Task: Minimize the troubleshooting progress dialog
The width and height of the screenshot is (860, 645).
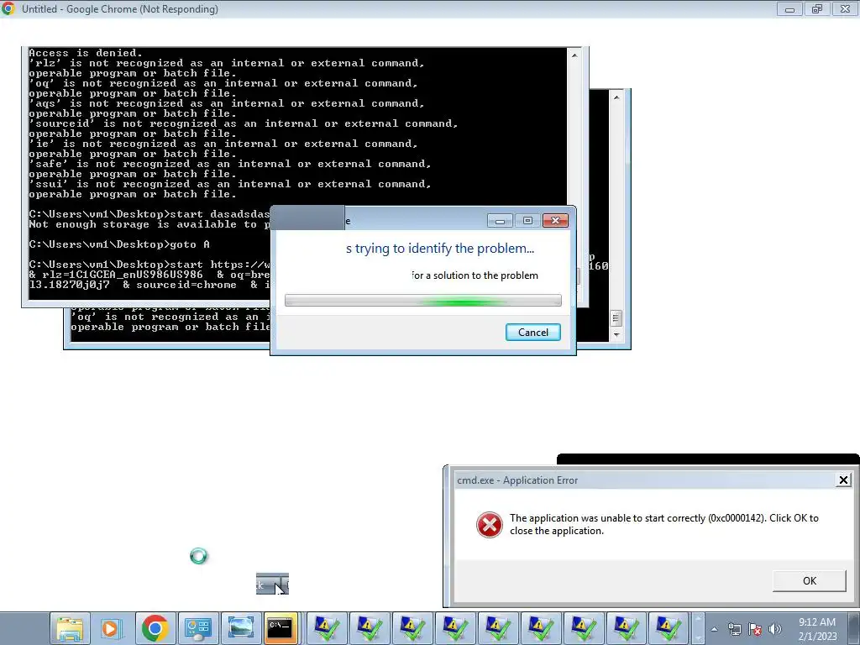Action: 500,221
